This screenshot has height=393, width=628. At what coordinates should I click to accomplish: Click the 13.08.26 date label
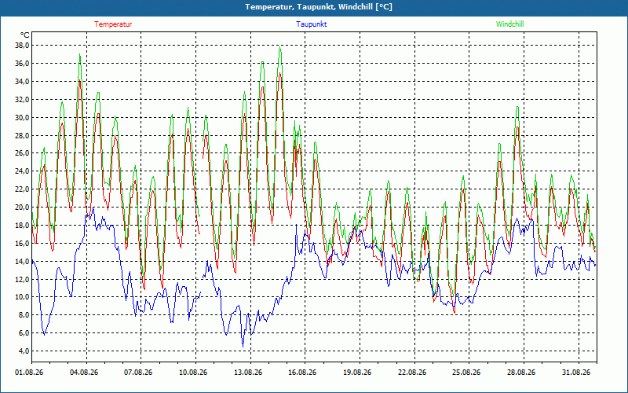pyautogui.click(x=248, y=373)
